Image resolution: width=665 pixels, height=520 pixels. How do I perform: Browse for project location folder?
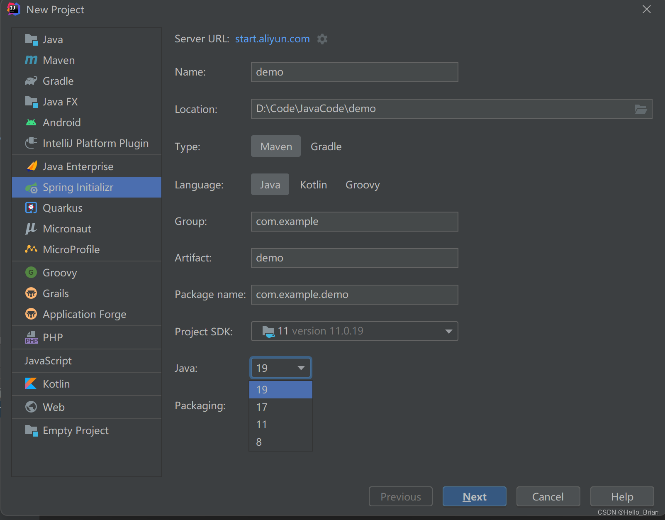(x=641, y=109)
